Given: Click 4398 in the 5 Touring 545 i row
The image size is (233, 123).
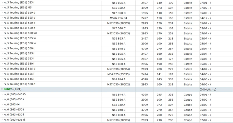Looking at the screenshot, I should pyautogui.click(x=144, y=79).
